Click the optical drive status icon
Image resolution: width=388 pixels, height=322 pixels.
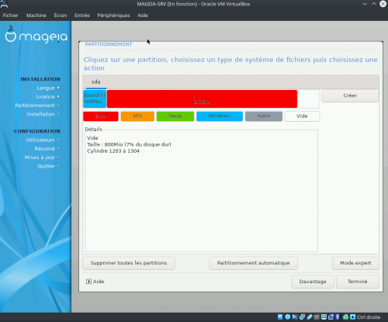coord(288,317)
